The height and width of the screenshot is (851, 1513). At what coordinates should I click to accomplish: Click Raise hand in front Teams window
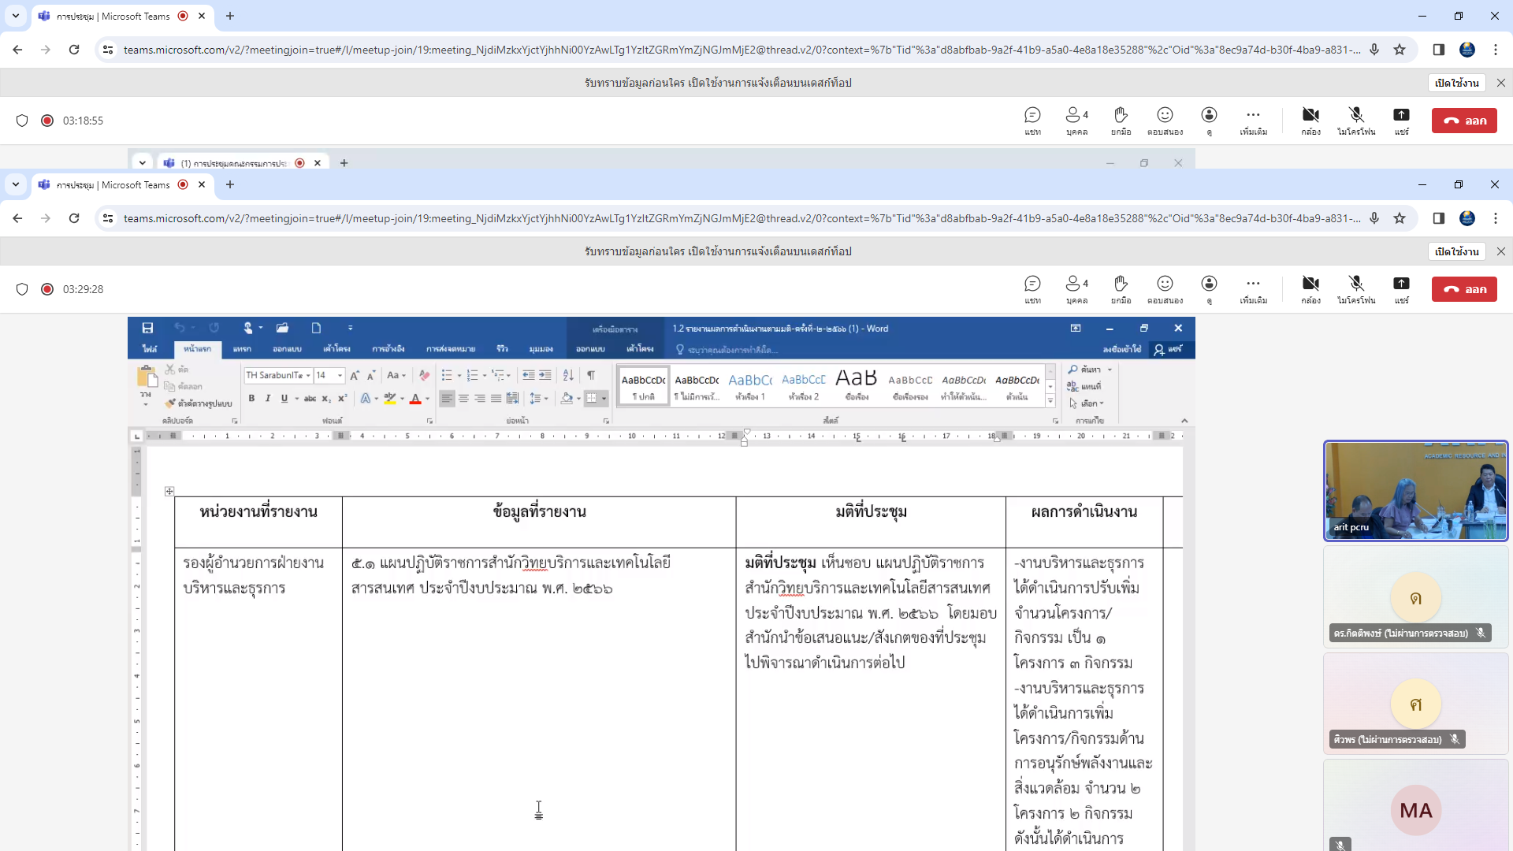[1121, 289]
